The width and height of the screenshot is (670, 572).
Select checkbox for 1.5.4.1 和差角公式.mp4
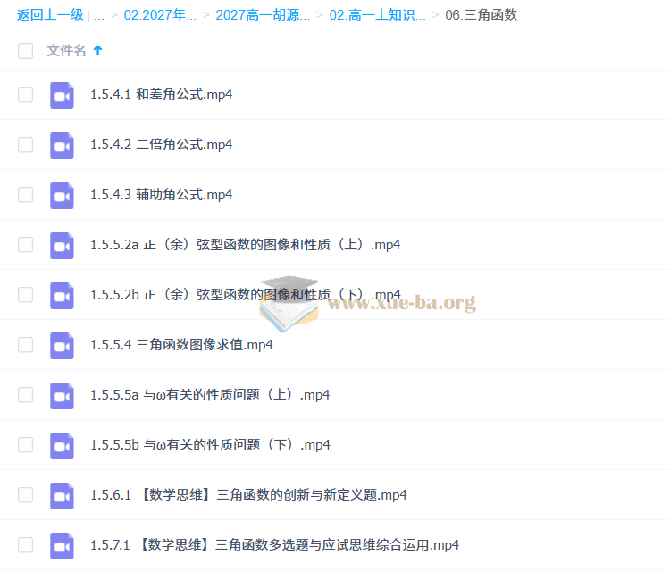[x=26, y=95]
